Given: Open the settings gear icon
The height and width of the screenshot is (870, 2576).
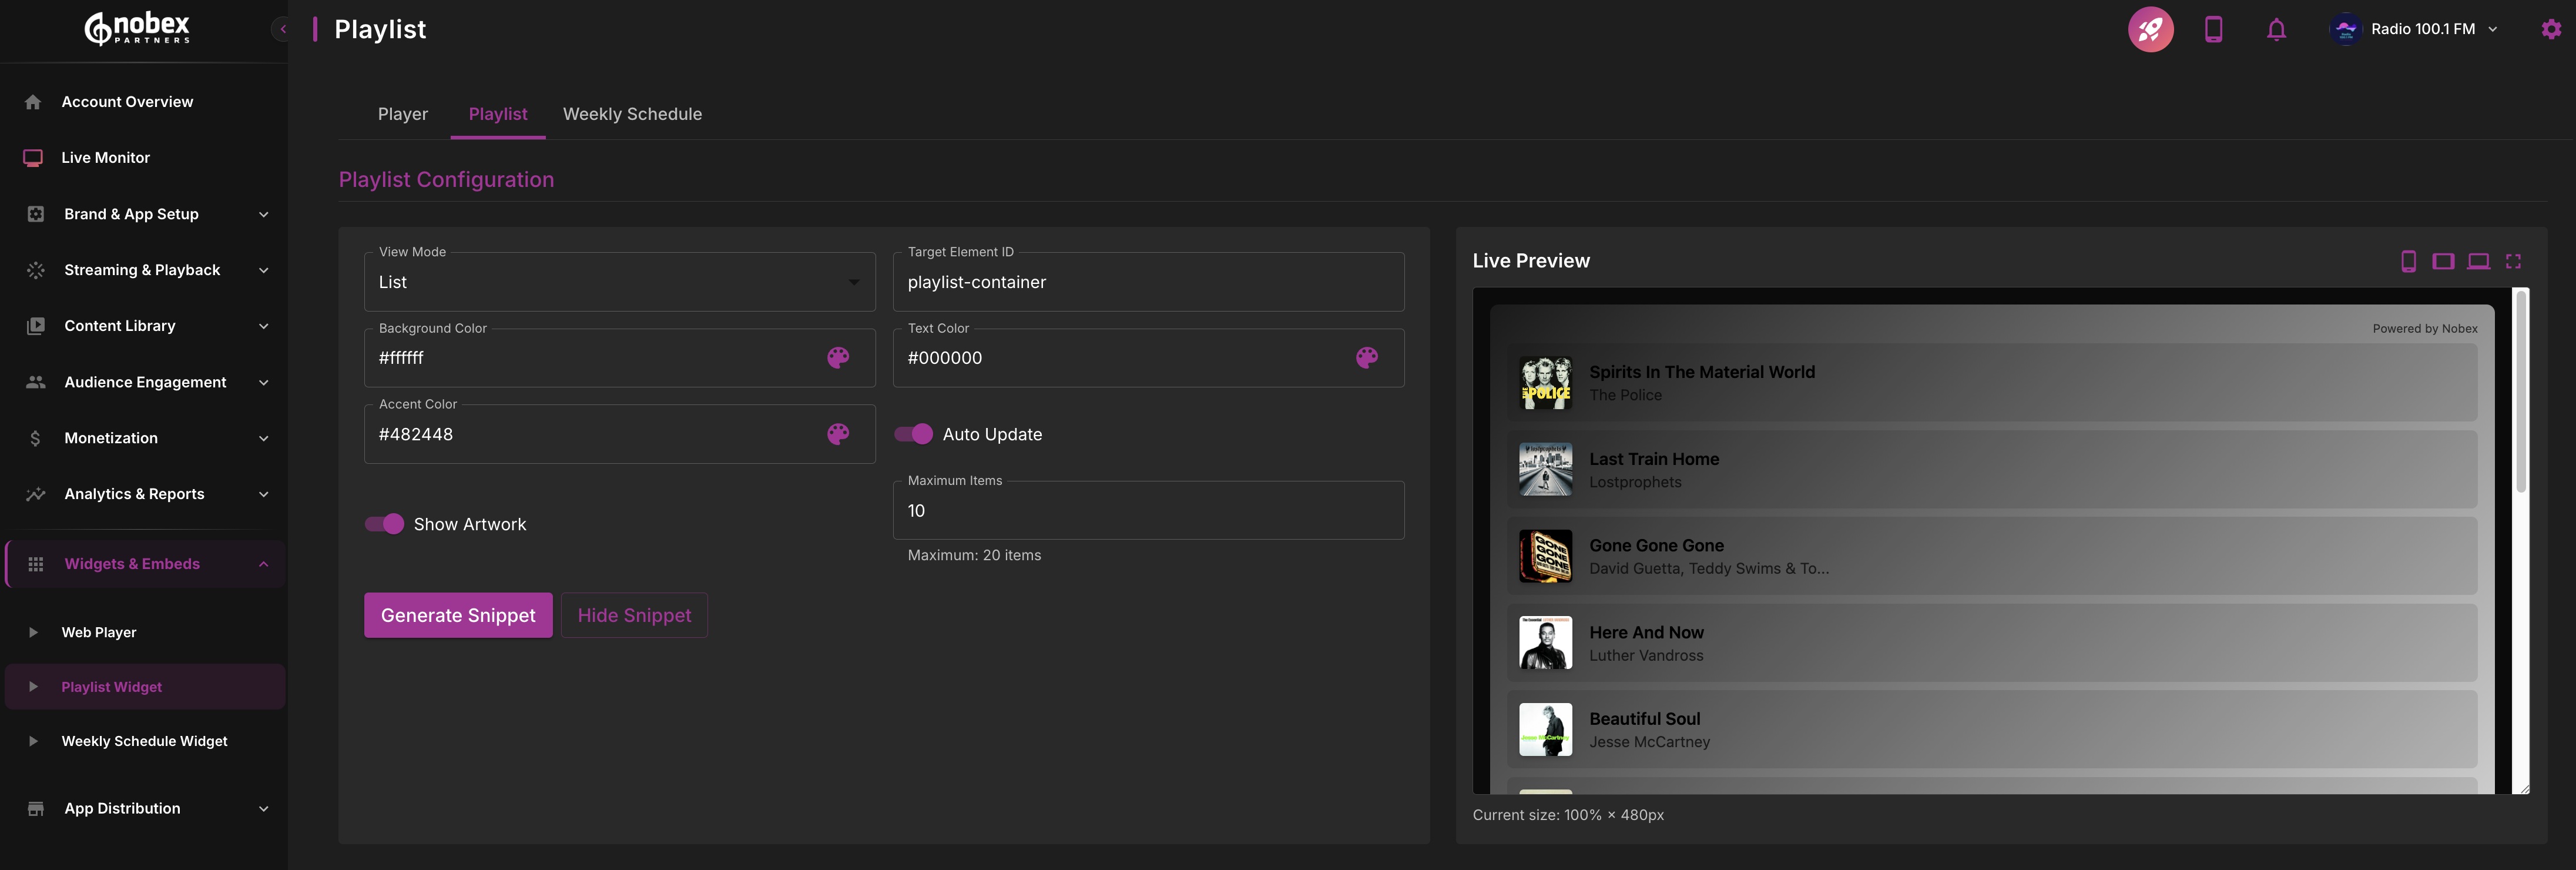Looking at the screenshot, I should (x=2550, y=29).
